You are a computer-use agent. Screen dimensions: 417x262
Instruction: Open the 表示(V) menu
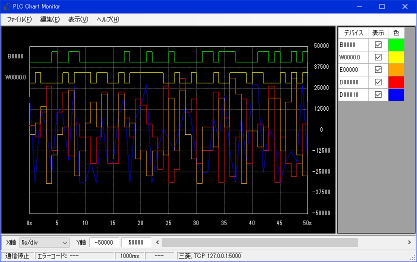coord(78,19)
